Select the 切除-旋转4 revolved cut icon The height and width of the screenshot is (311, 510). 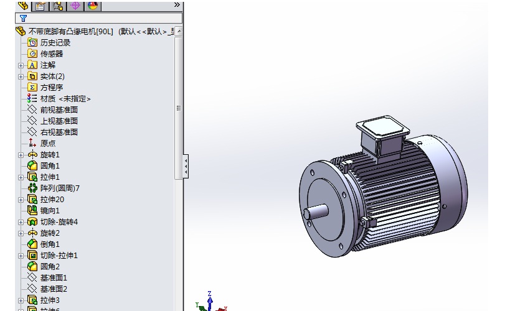tap(32, 221)
